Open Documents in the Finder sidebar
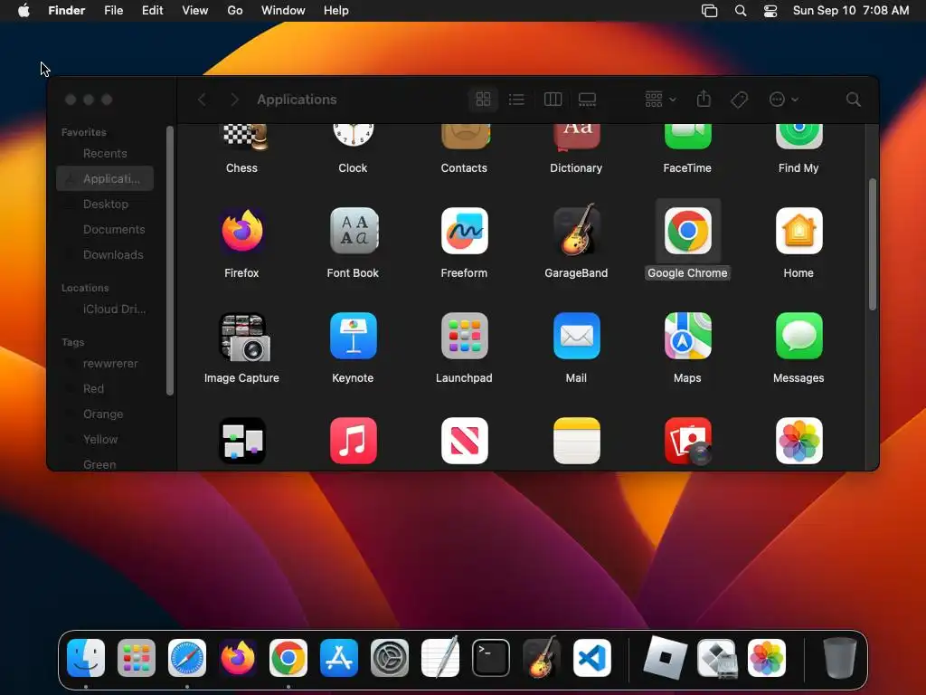The height and width of the screenshot is (695, 926). click(105, 229)
